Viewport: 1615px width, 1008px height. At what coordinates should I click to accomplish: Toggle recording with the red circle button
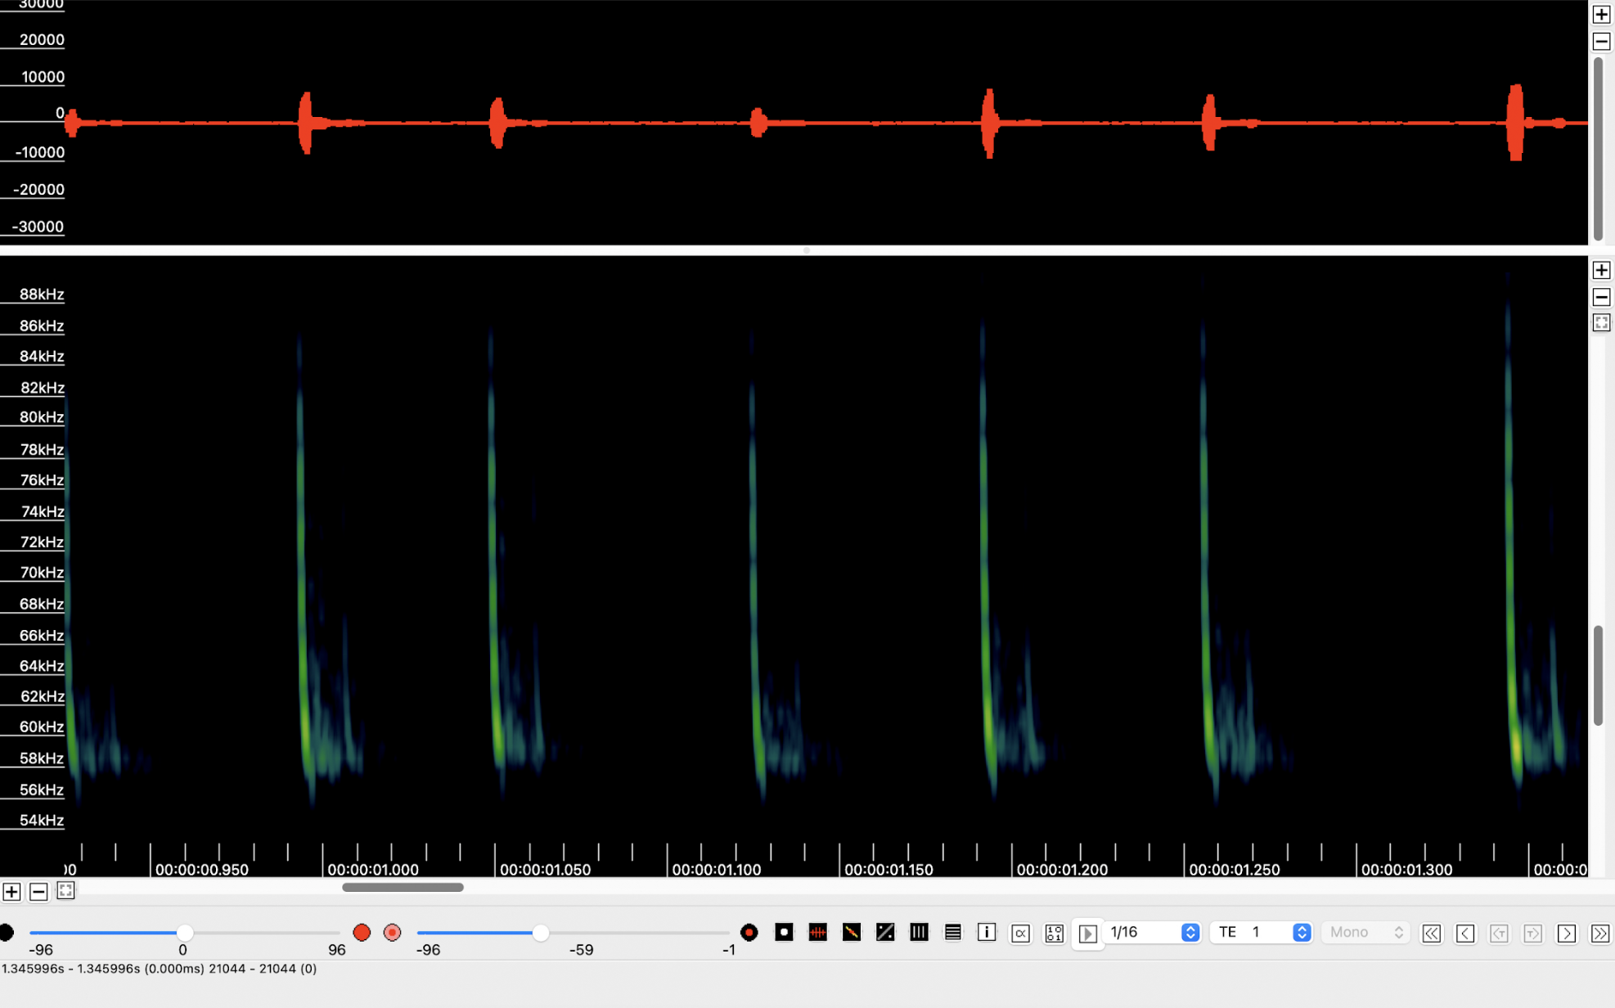tap(362, 932)
